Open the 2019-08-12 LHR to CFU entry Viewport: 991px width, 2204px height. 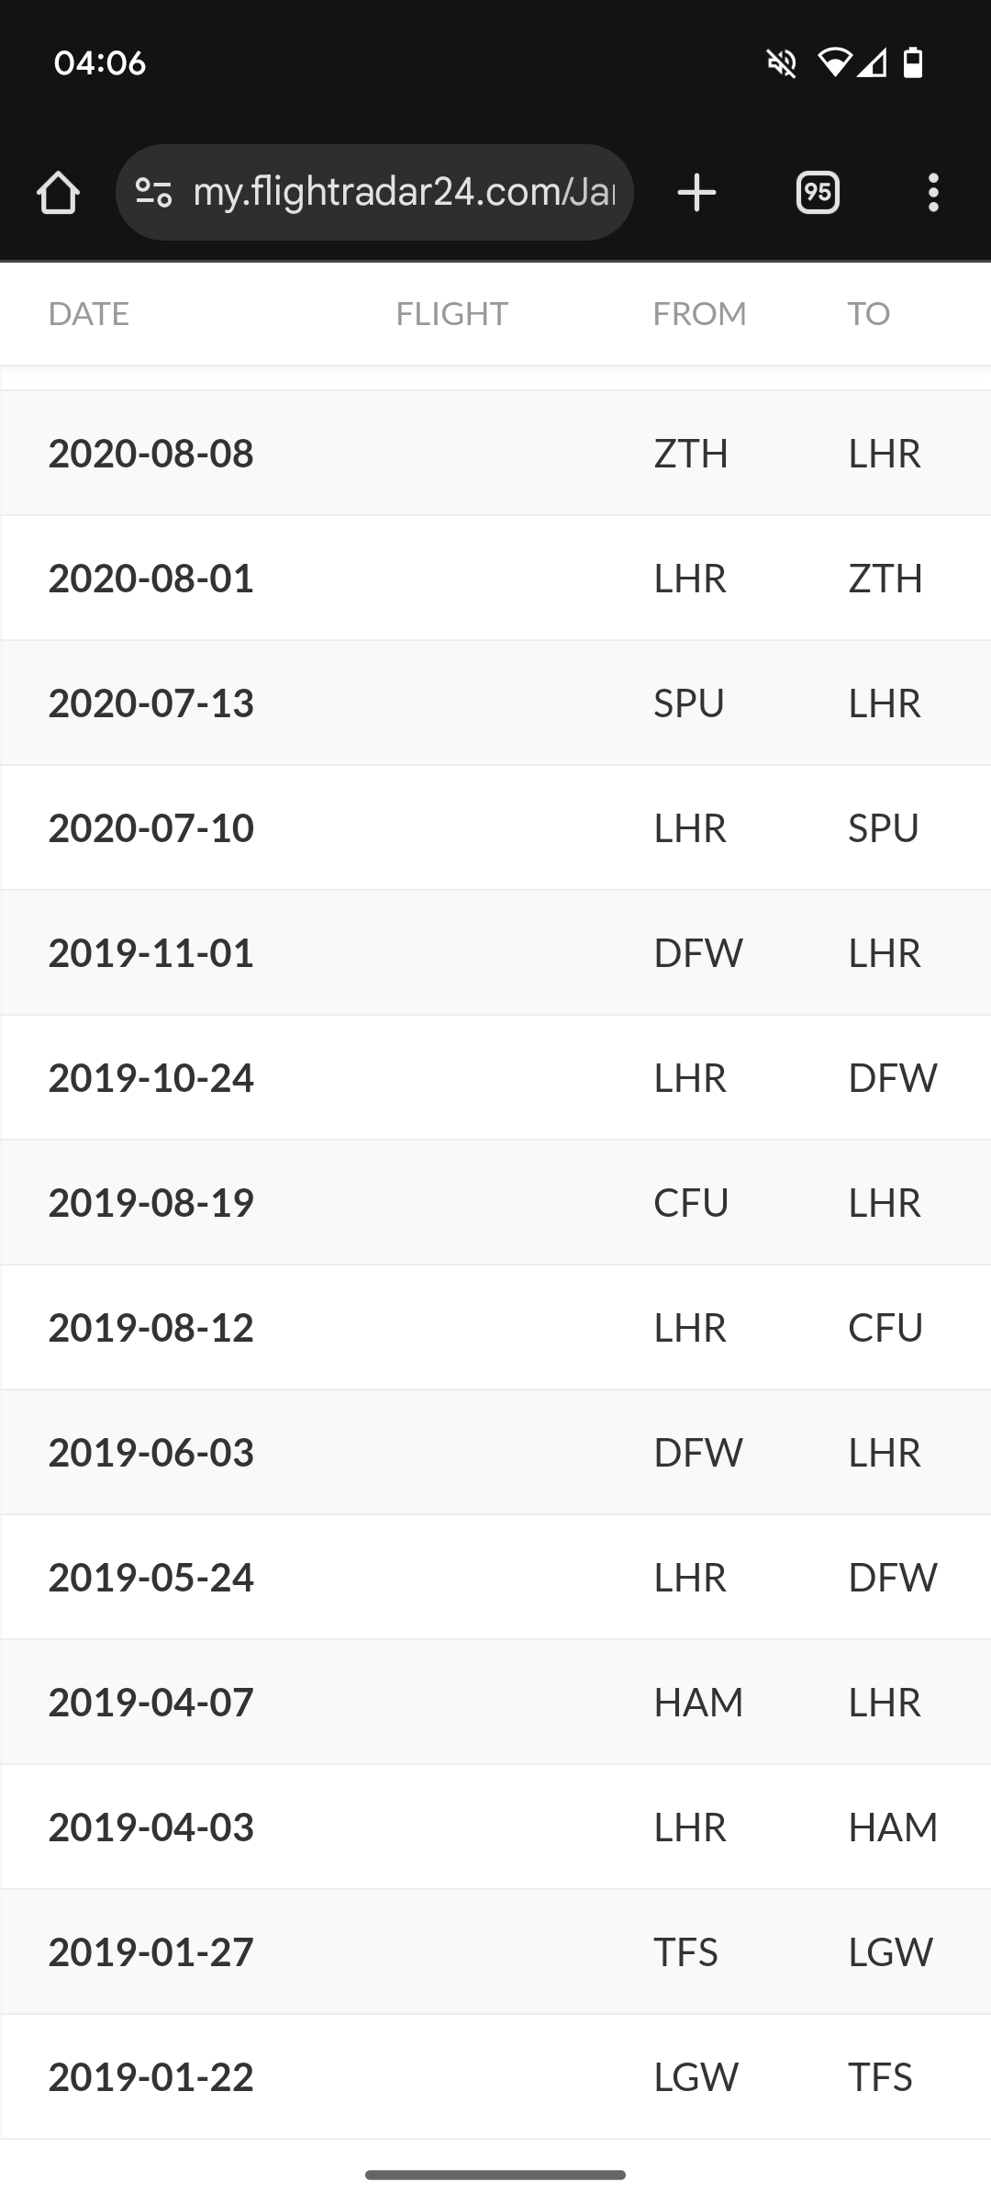click(x=495, y=1328)
